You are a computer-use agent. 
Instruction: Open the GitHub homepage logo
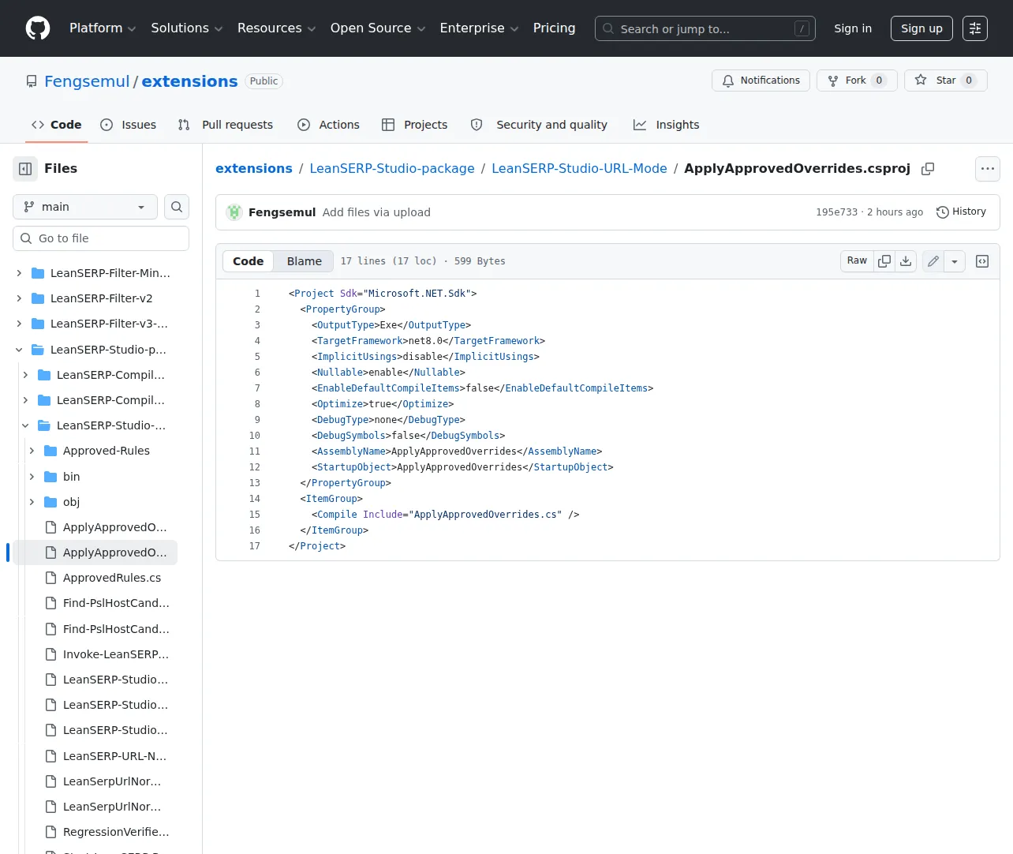click(x=38, y=28)
